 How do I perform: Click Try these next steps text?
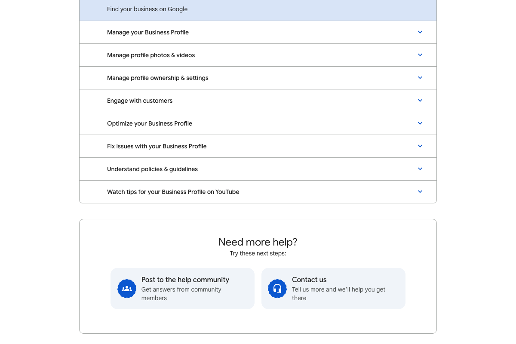[x=258, y=253]
